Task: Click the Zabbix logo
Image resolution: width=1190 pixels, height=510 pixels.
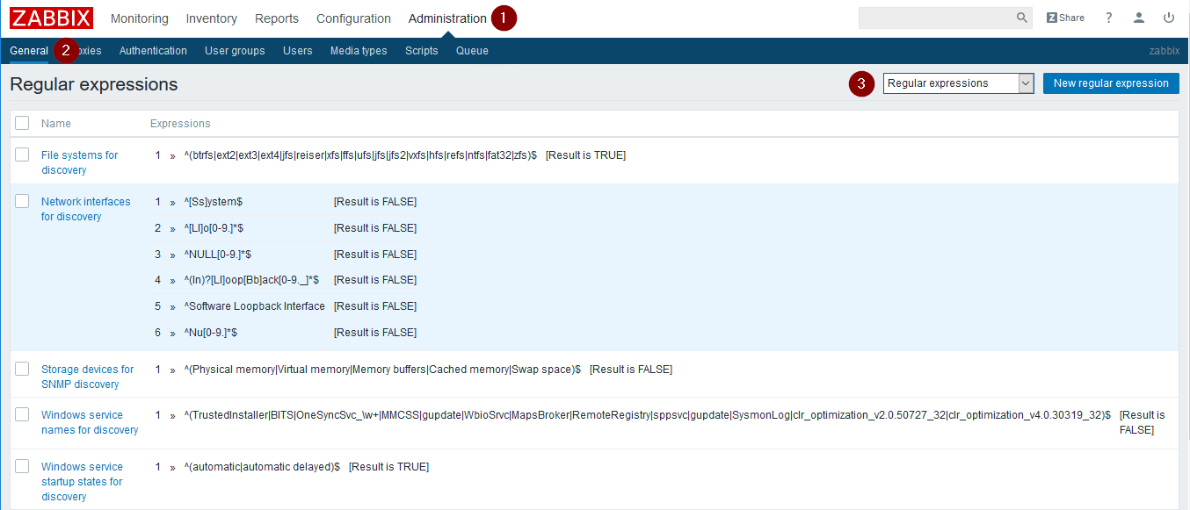Action: 51,18
